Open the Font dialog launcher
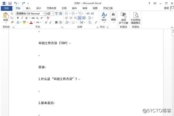The height and width of the screenshot is (116, 174). coord(62,27)
